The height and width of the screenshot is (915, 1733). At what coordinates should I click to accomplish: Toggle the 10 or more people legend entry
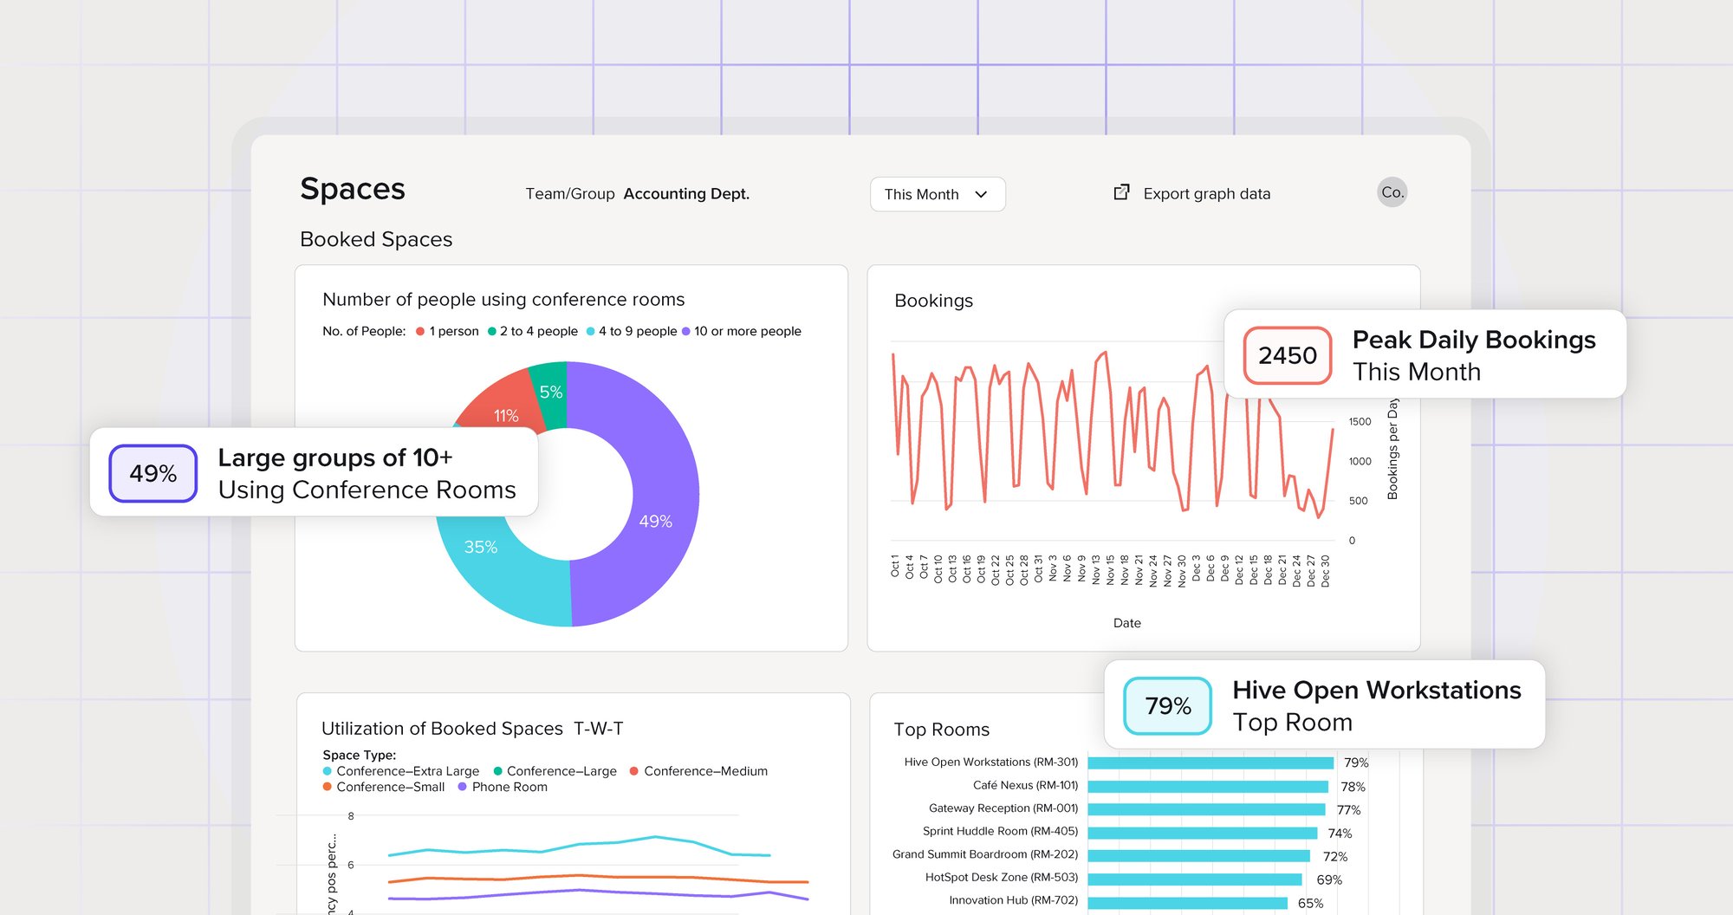click(742, 331)
